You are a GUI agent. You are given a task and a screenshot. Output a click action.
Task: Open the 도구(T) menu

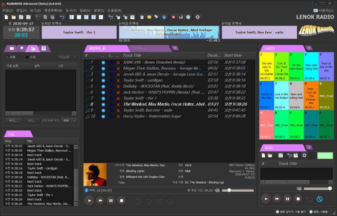coord(71,10)
